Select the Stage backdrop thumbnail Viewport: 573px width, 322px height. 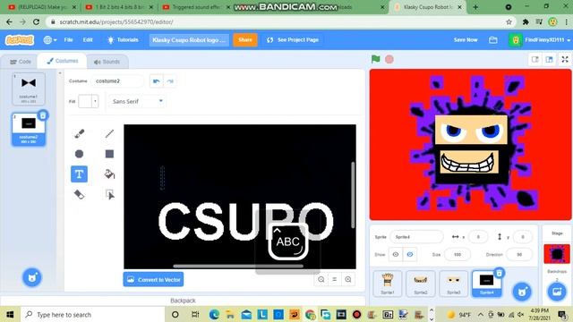tap(557, 254)
